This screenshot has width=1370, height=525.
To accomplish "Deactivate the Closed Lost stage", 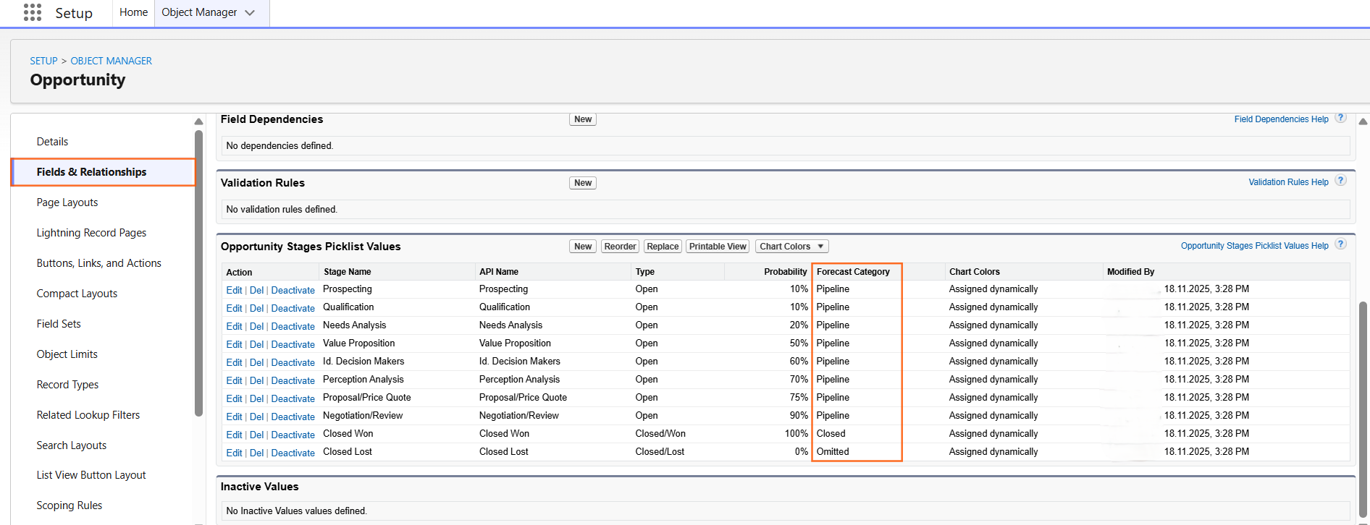I will (293, 453).
